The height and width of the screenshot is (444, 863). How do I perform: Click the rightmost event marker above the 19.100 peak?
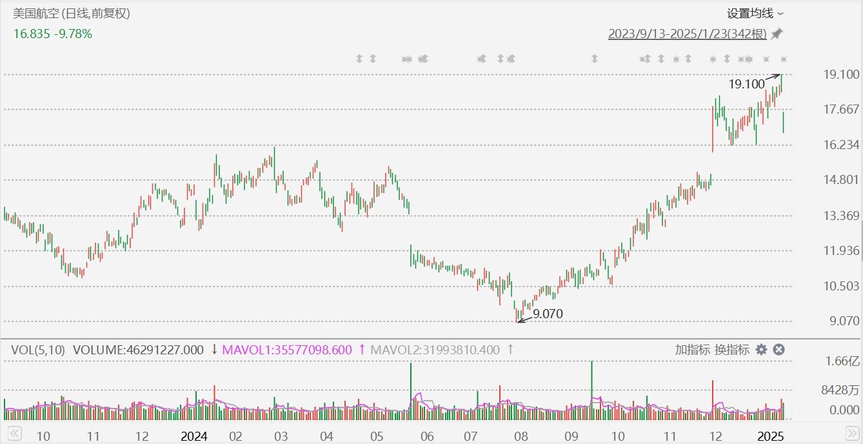point(784,59)
